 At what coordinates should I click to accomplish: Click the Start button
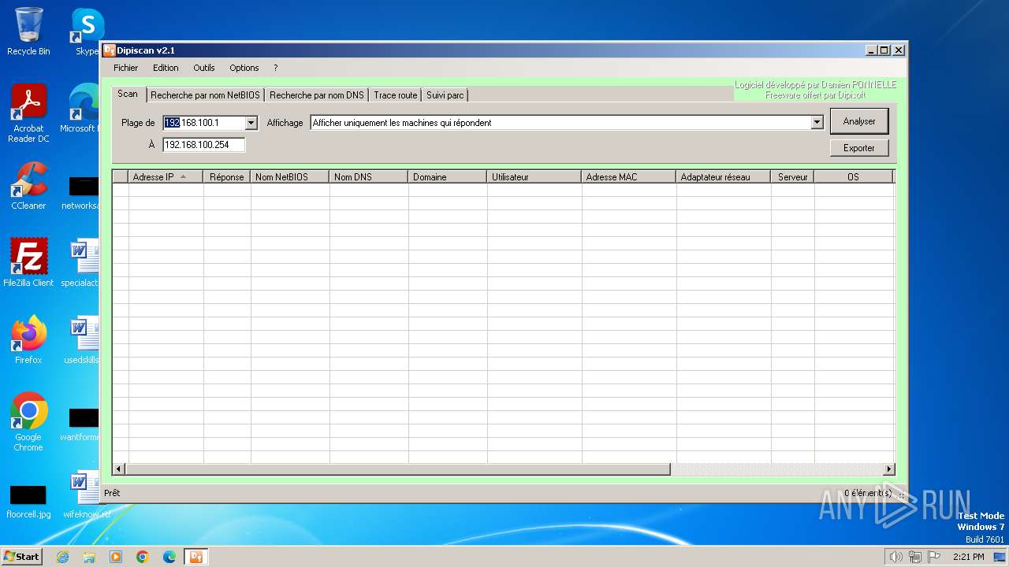pos(21,557)
